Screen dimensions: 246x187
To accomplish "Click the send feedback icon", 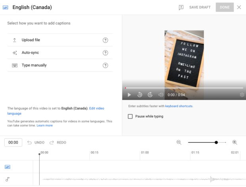I will pos(181,7).
